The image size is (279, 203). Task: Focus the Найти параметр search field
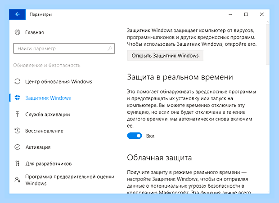click(64, 49)
